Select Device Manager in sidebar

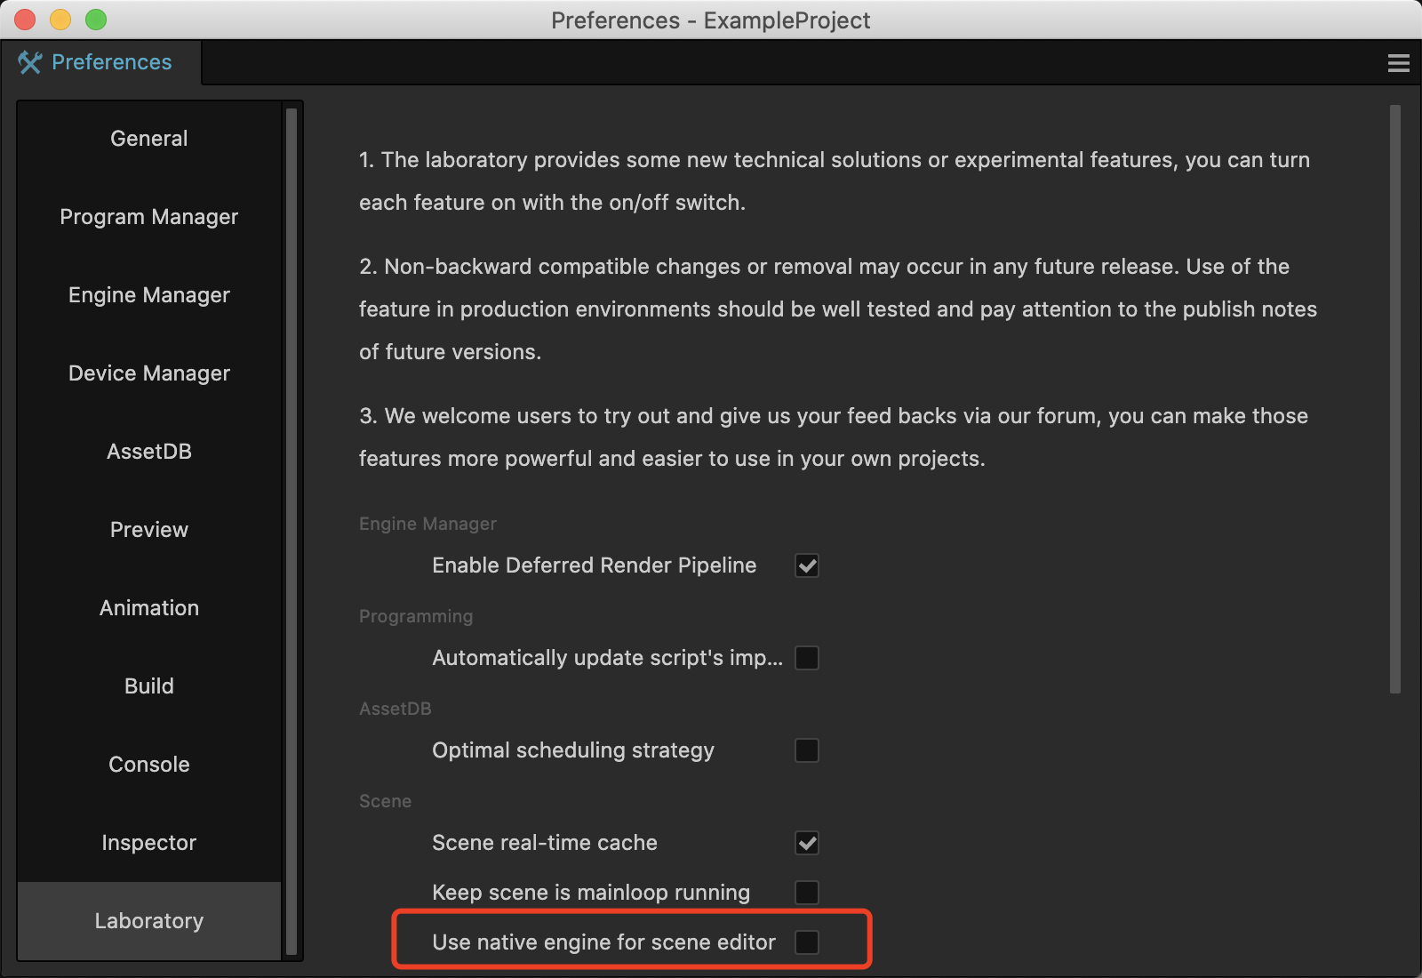[149, 373]
